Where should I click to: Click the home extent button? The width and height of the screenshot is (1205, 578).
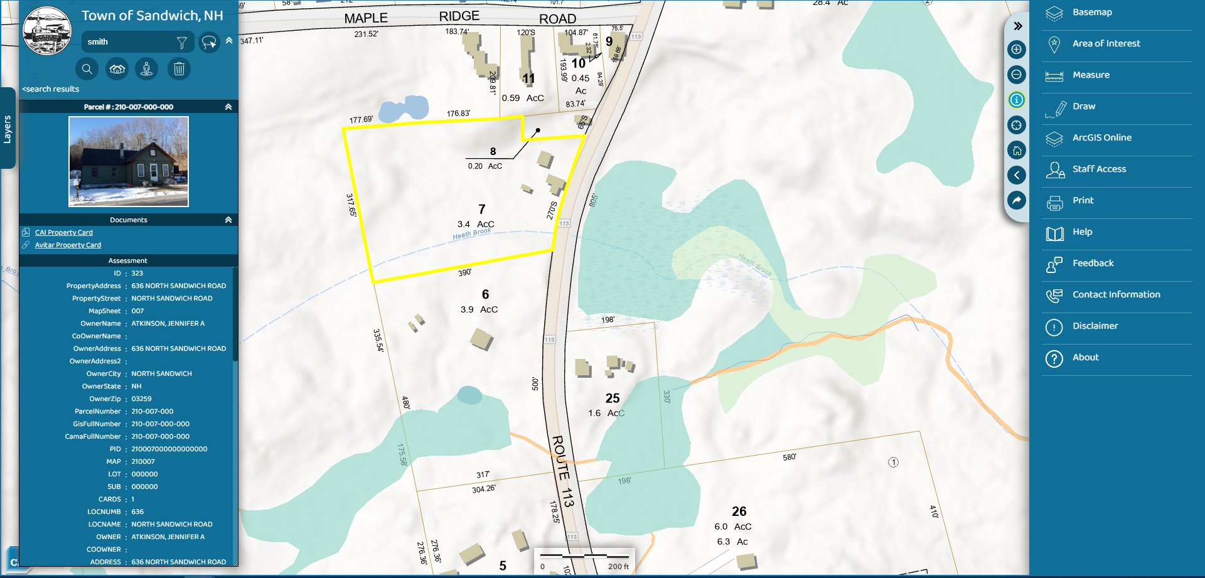click(x=1017, y=150)
